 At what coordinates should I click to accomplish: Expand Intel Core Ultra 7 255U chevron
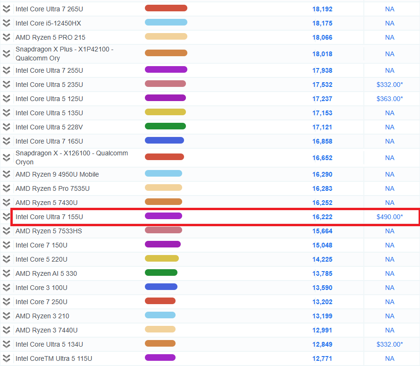7,70
